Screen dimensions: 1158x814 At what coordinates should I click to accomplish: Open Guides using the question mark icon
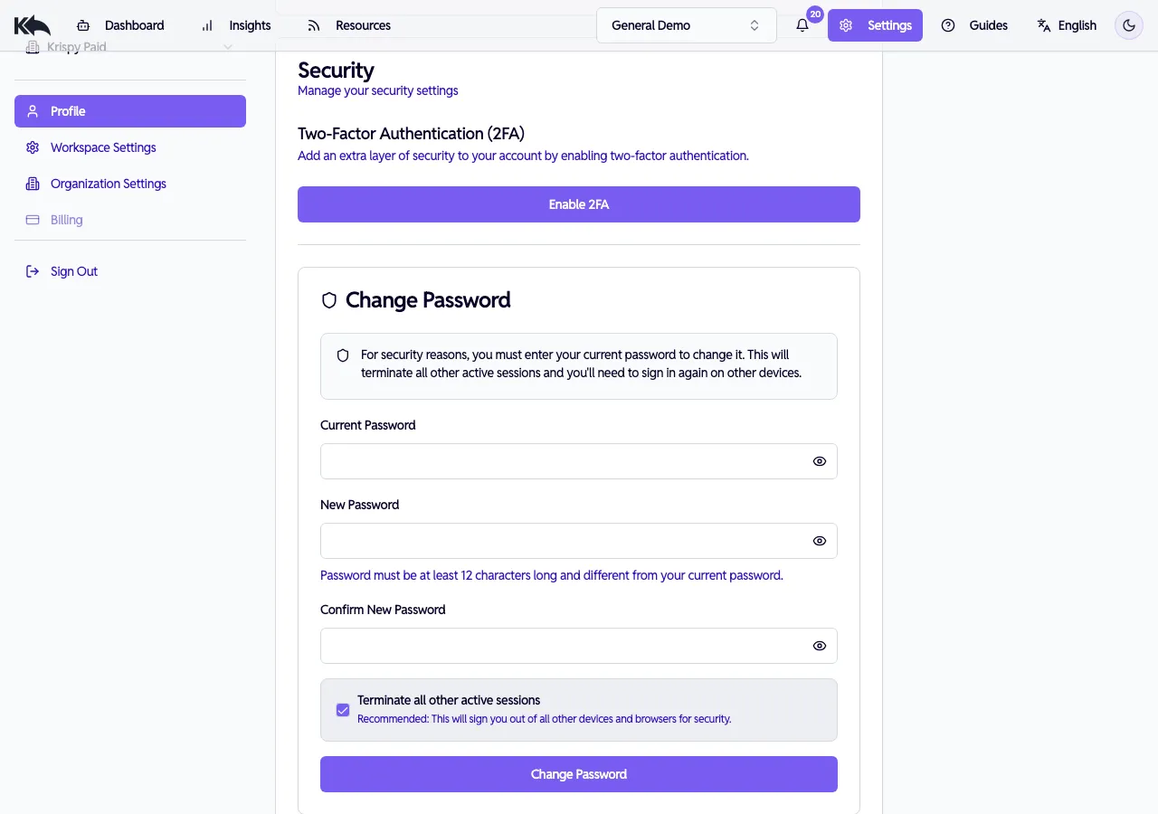coord(948,25)
